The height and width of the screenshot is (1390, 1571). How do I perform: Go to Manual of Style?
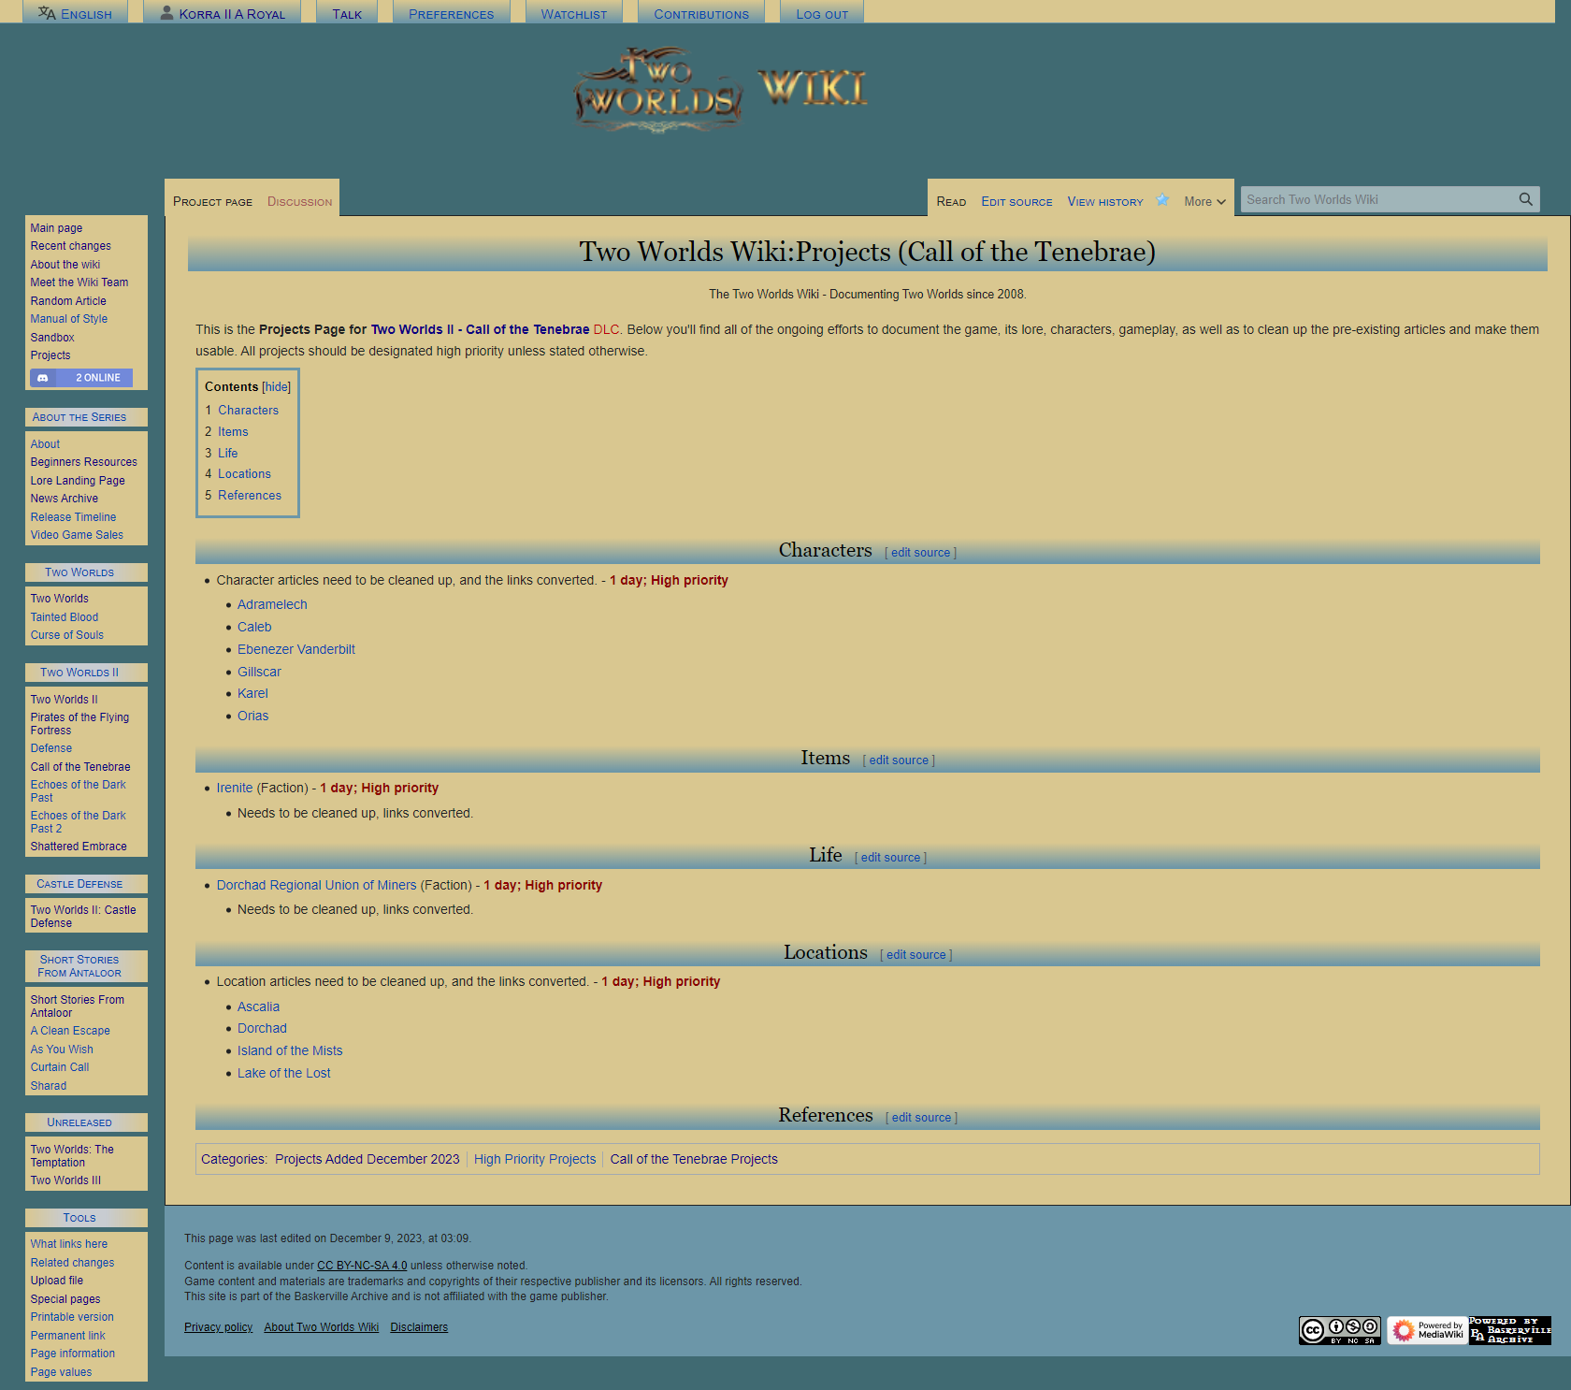tap(68, 319)
